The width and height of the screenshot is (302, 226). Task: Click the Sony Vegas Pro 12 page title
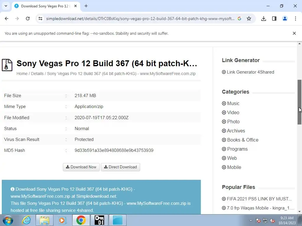click(x=107, y=64)
